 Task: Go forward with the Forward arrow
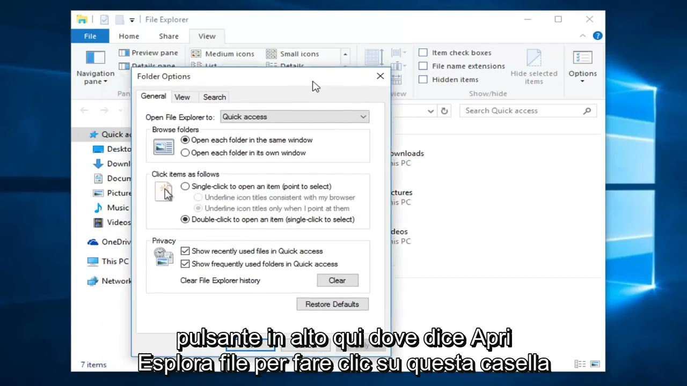point(104,110)
